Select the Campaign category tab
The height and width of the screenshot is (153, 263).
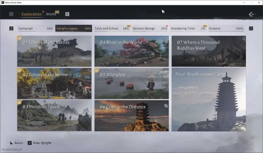[36, 28]
